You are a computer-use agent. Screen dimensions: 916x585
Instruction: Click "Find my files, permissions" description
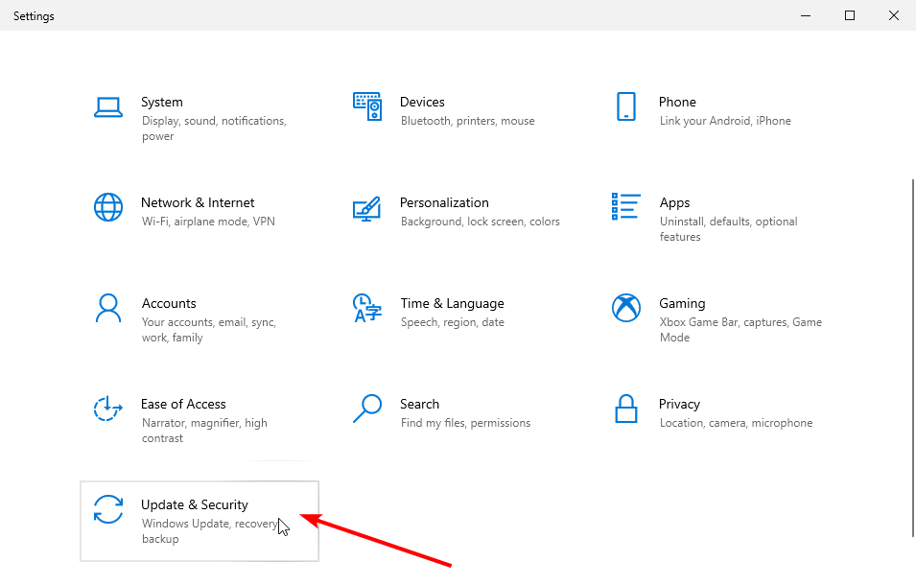tap(465, 423)
